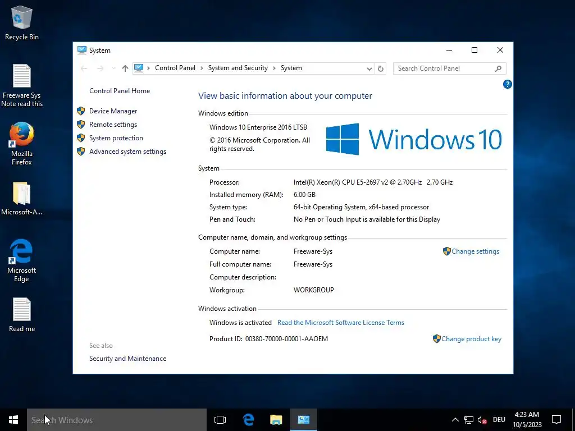Go up to System and Security

(125, 68)
